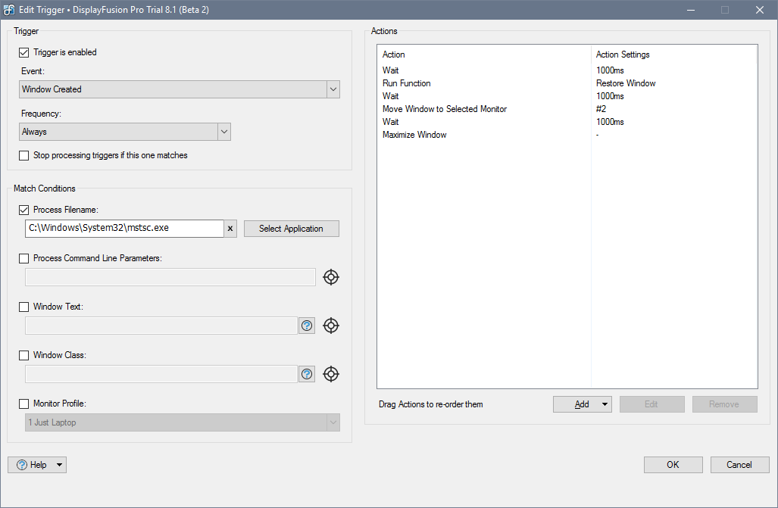Viewport: 778px width, 508px height.
Task: Click the Select Application button
Action: [x=291, y=229]
